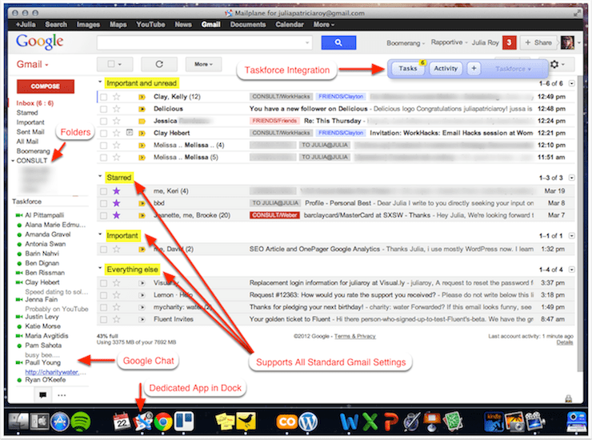Unstar the me, Keri email

pyautogui.click(x=117, y=191)
